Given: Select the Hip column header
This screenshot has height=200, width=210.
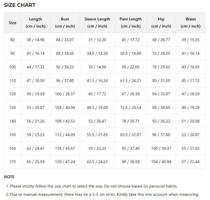Looking at the screenshot, I should 161,23.
